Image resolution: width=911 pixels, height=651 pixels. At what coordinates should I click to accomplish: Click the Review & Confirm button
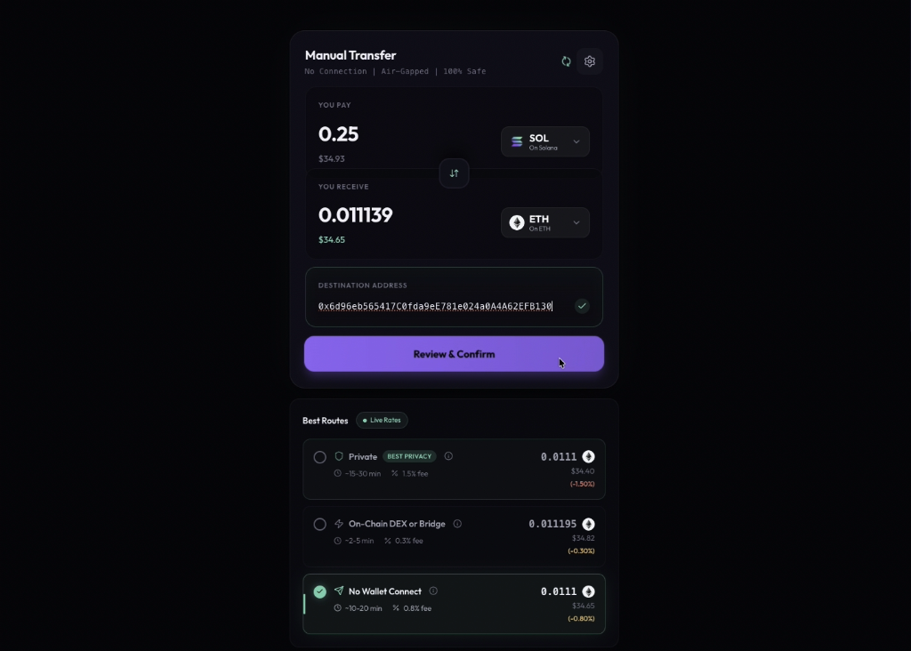click(454, 354)
